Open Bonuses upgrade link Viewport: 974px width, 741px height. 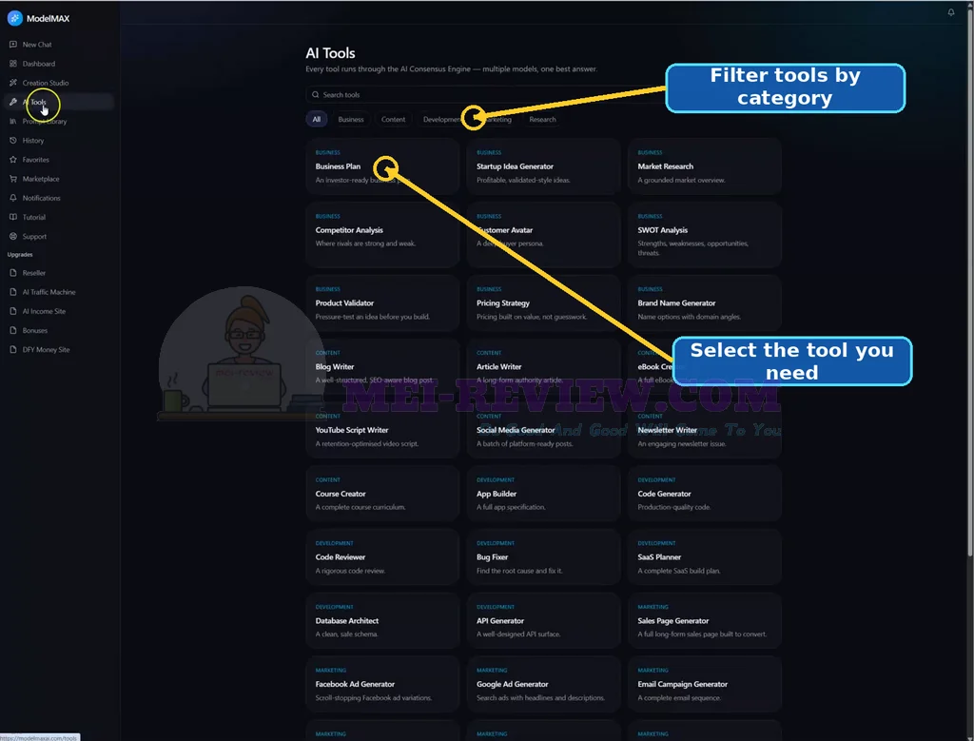tap(58, 330)
